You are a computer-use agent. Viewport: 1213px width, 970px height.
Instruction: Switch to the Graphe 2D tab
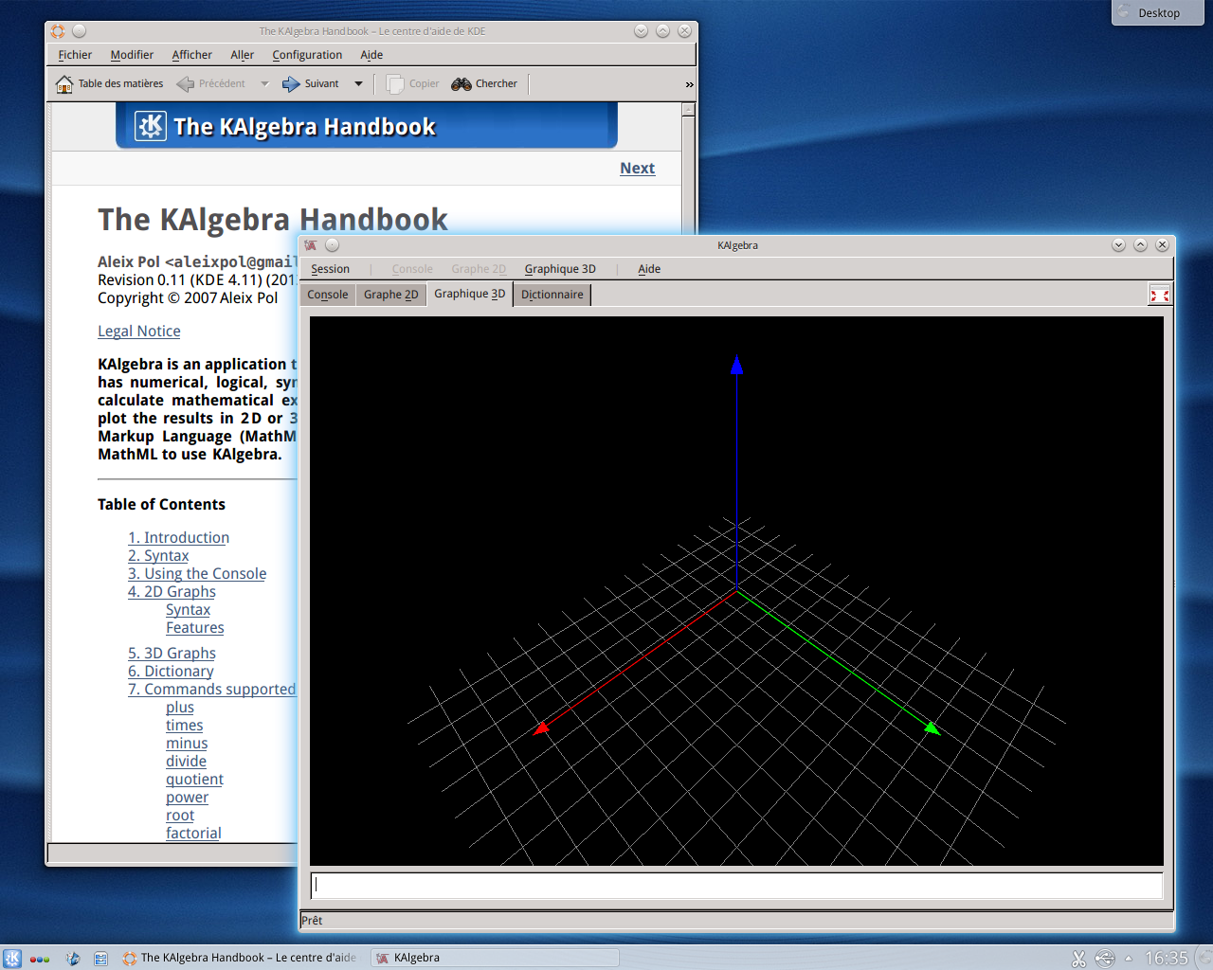[390, 295]
